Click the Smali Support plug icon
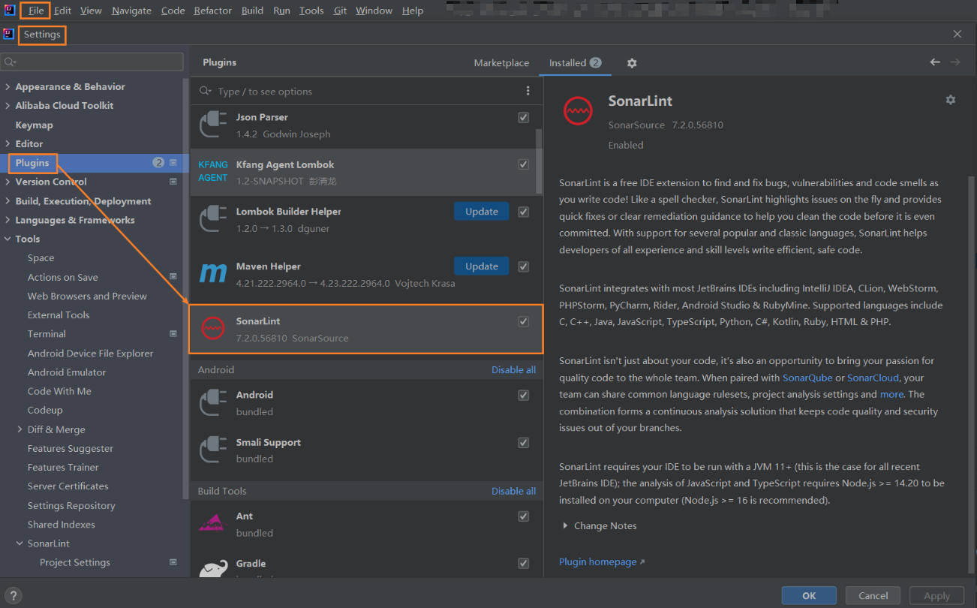The image size is (977, 608). tap(213, 450)
